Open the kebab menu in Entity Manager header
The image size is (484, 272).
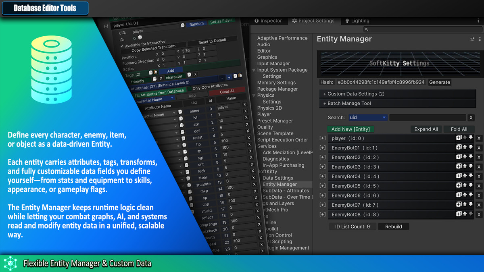[480, 39]
